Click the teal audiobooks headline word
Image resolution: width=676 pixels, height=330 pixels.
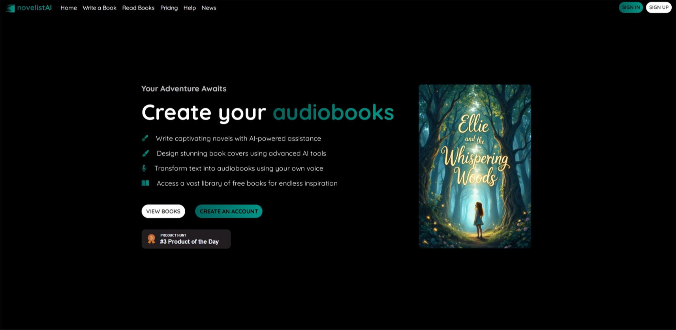(333, 112)
